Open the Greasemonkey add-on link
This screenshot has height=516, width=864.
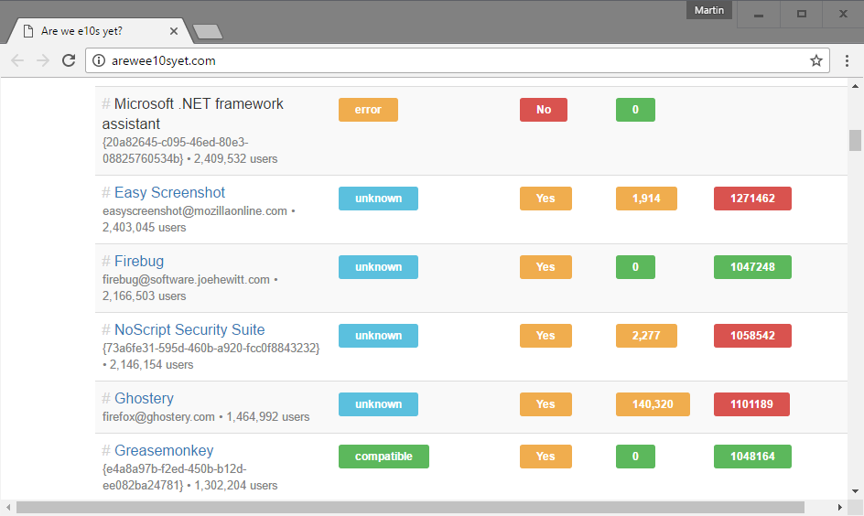(164, 450)
